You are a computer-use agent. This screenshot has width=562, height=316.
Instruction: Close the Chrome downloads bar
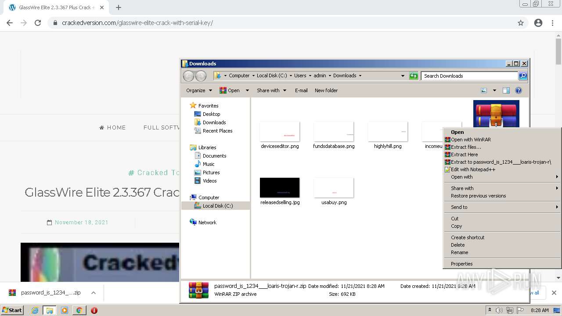tap(554, 293)
